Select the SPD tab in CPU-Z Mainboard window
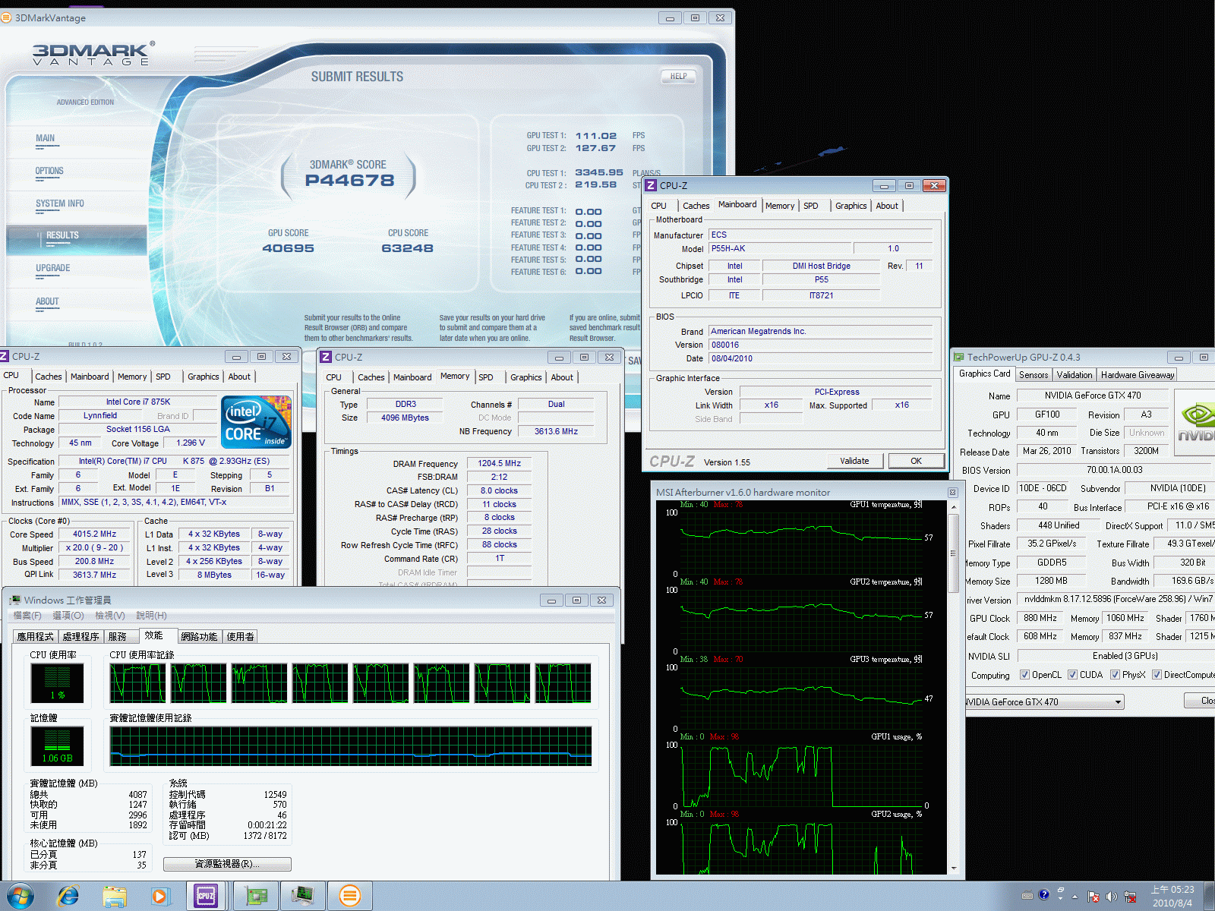The height and width of the screenshot is (911, 1215). (x=811, y=206)
